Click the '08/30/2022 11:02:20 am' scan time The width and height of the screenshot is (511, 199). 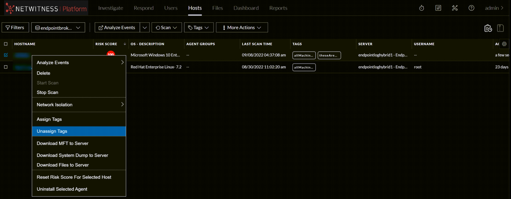click(264, 67)
